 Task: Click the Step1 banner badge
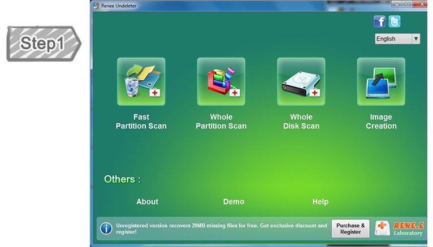click(43, 44)
